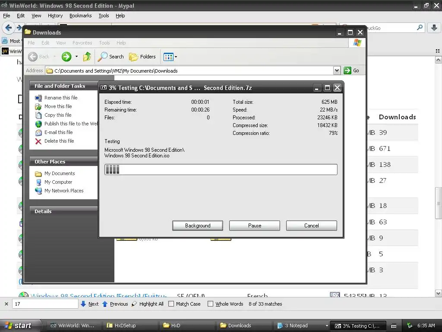The image size is (442, 332).
Task: Collapse the Other Places panel
Action: [63, 162]
